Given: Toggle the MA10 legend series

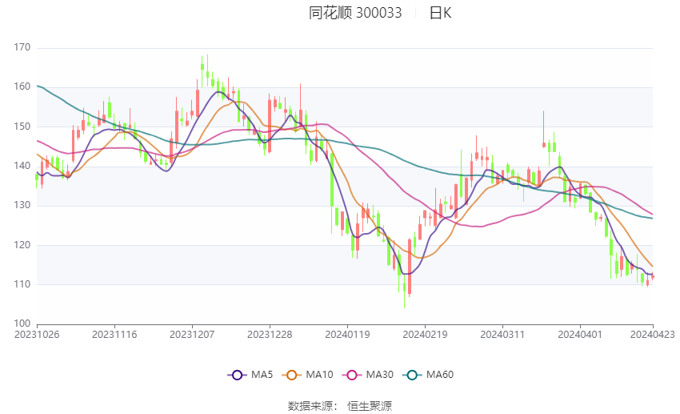Looking at the screenshot, I should [307, 375].
